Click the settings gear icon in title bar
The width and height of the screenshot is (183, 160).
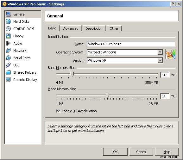point(4,4)
